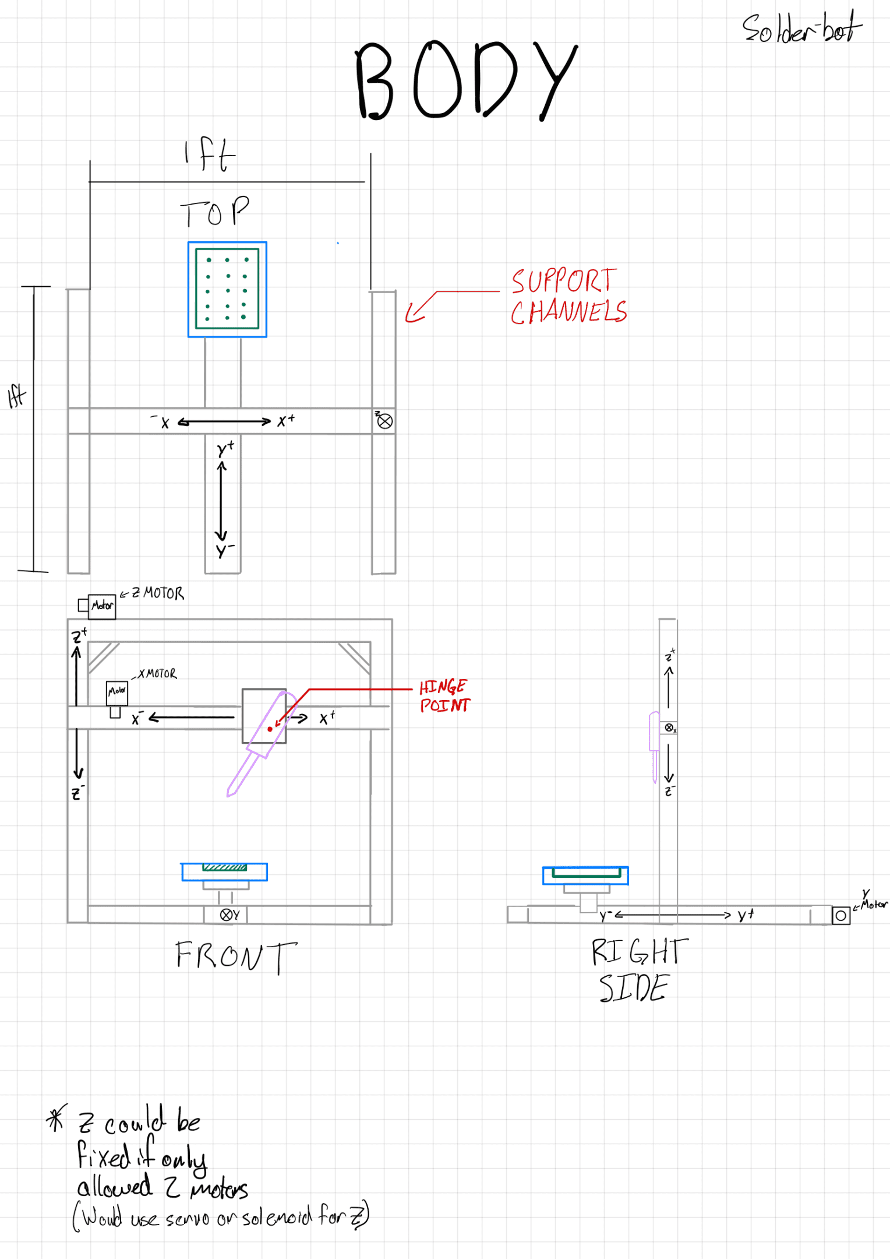Click the red HINGE POINT annotation
890x1259 pixels.
click(x=445, y=695)
